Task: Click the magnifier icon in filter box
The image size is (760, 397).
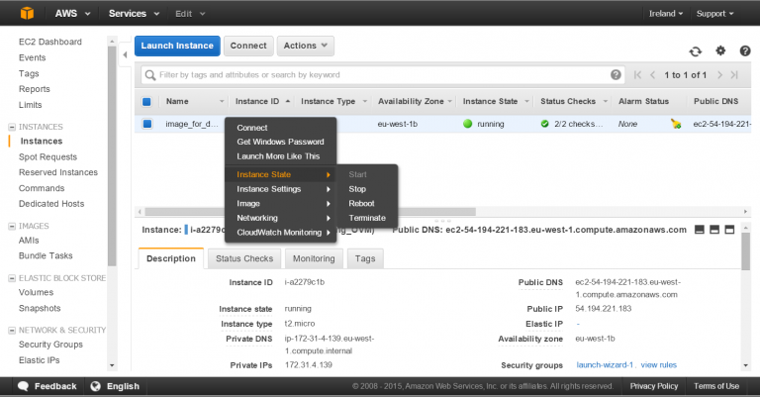Action: [x=150, y=75]
